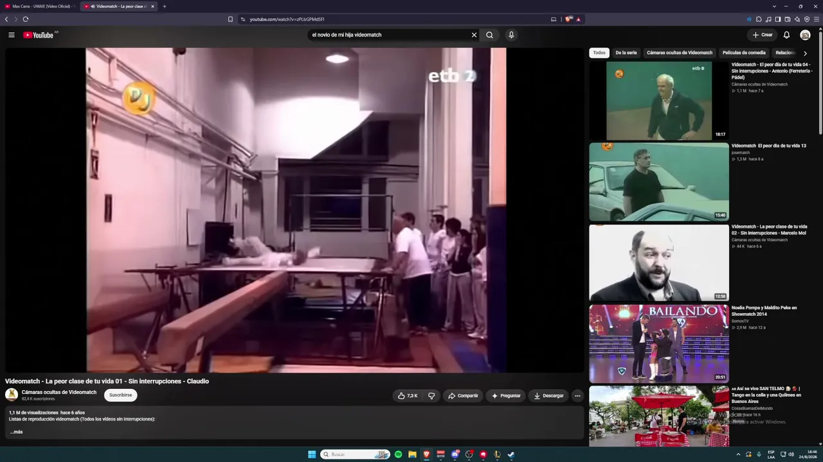This screenshot has width=823, height=462.
Task: Open Brave Rewards triangle icon
Action: (579, 19)
